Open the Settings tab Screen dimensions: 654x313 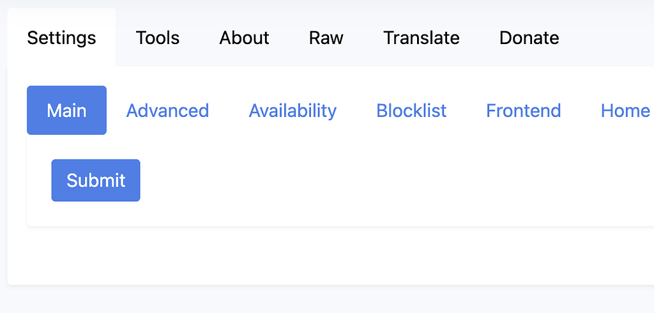tap(61, 38)
